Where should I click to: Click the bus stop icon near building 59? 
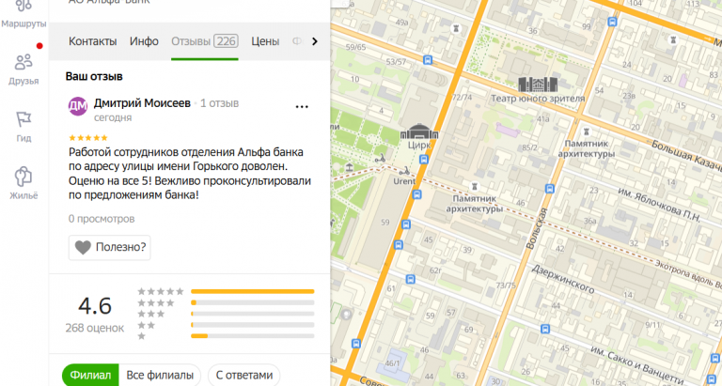(406, 224)
